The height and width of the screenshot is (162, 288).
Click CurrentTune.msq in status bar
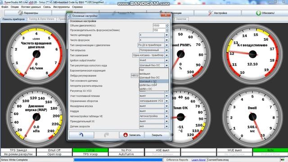(x=218, y=160)
